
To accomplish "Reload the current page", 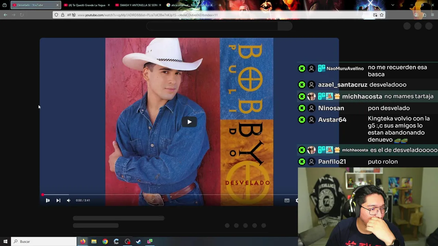I will pyautogui.click(x=22, y=15).
